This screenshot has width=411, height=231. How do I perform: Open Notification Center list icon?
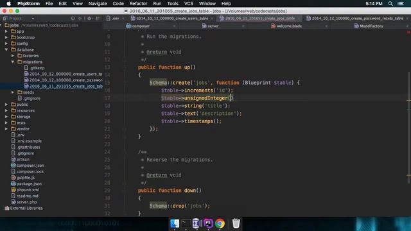click(401, 3)
